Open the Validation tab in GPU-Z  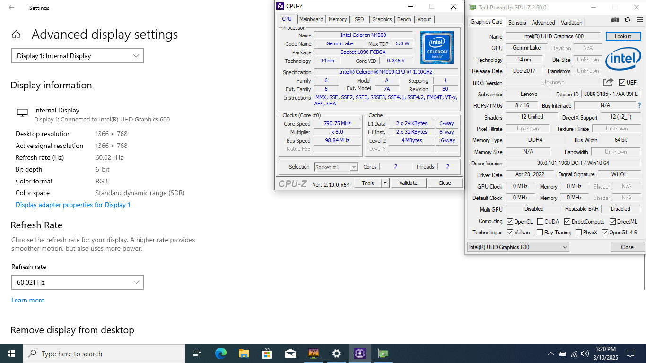571,23
